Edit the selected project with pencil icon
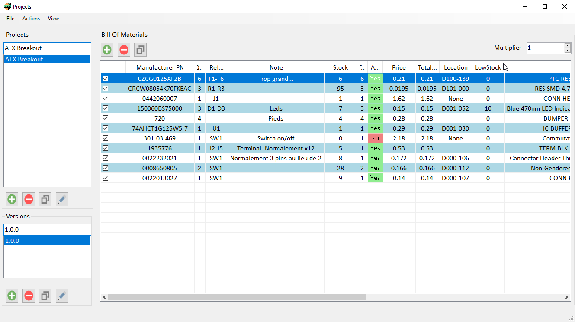Viewport: 575px width, 322px height. click(62, 199)
